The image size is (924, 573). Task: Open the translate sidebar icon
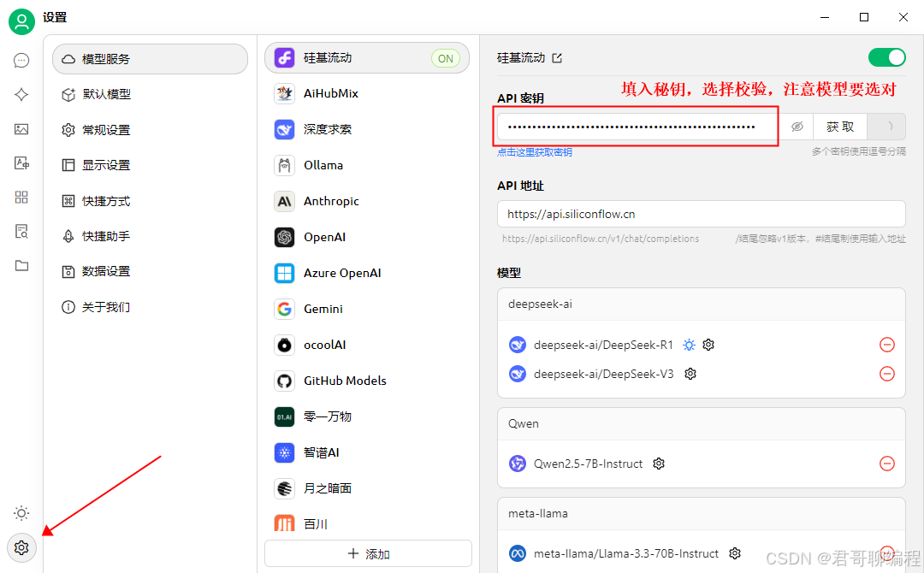tap(21, 163)
